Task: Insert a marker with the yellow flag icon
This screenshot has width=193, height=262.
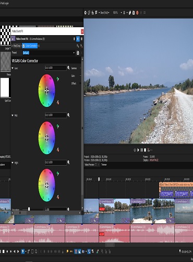Action: (67, 252)
